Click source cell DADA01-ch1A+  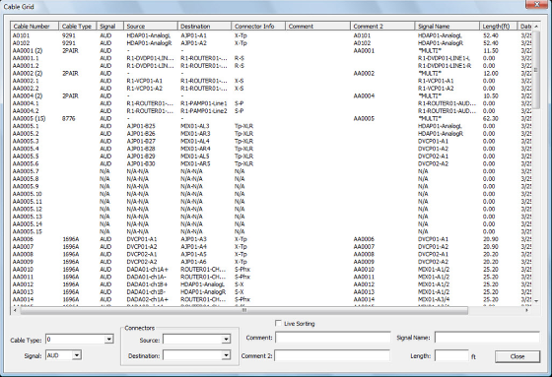[147, 270]
